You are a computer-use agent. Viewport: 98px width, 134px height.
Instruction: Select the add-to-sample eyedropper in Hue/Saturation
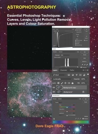click(78, 119)
